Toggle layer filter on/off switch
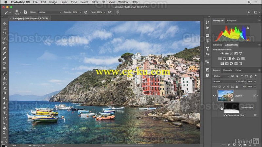 tap(256, 76)
